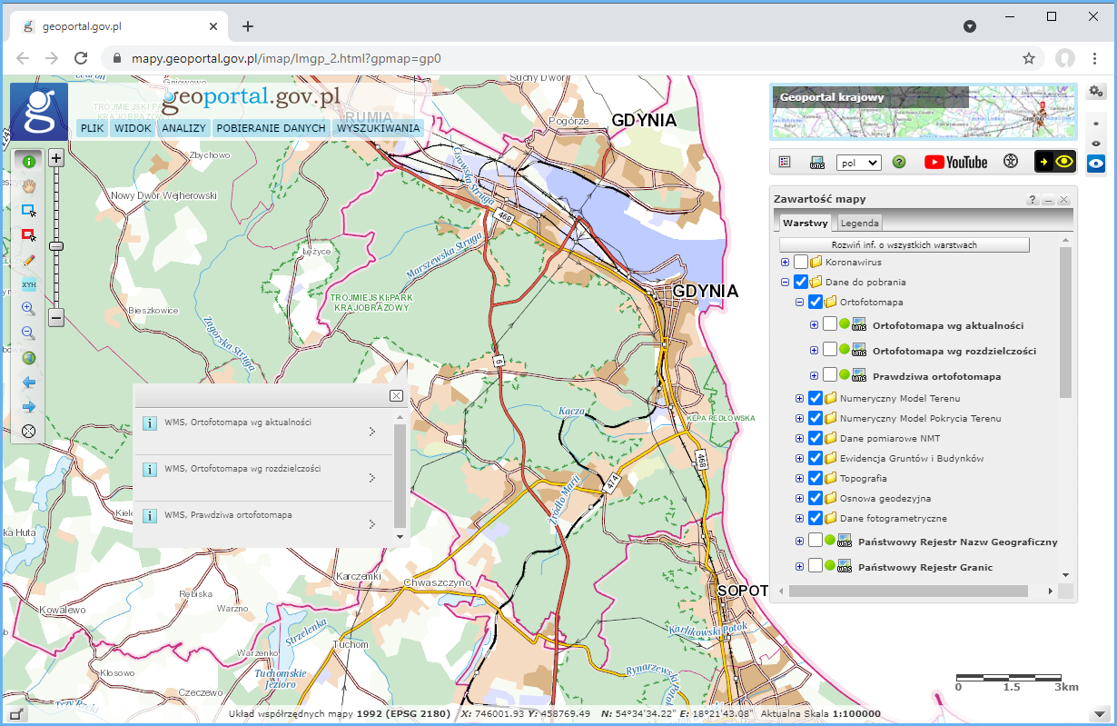The width and height of the screenshot is (1117, 726).
Task: Expand Ewidencja Gruntów i Budynków node
Action: pos(800,458)
